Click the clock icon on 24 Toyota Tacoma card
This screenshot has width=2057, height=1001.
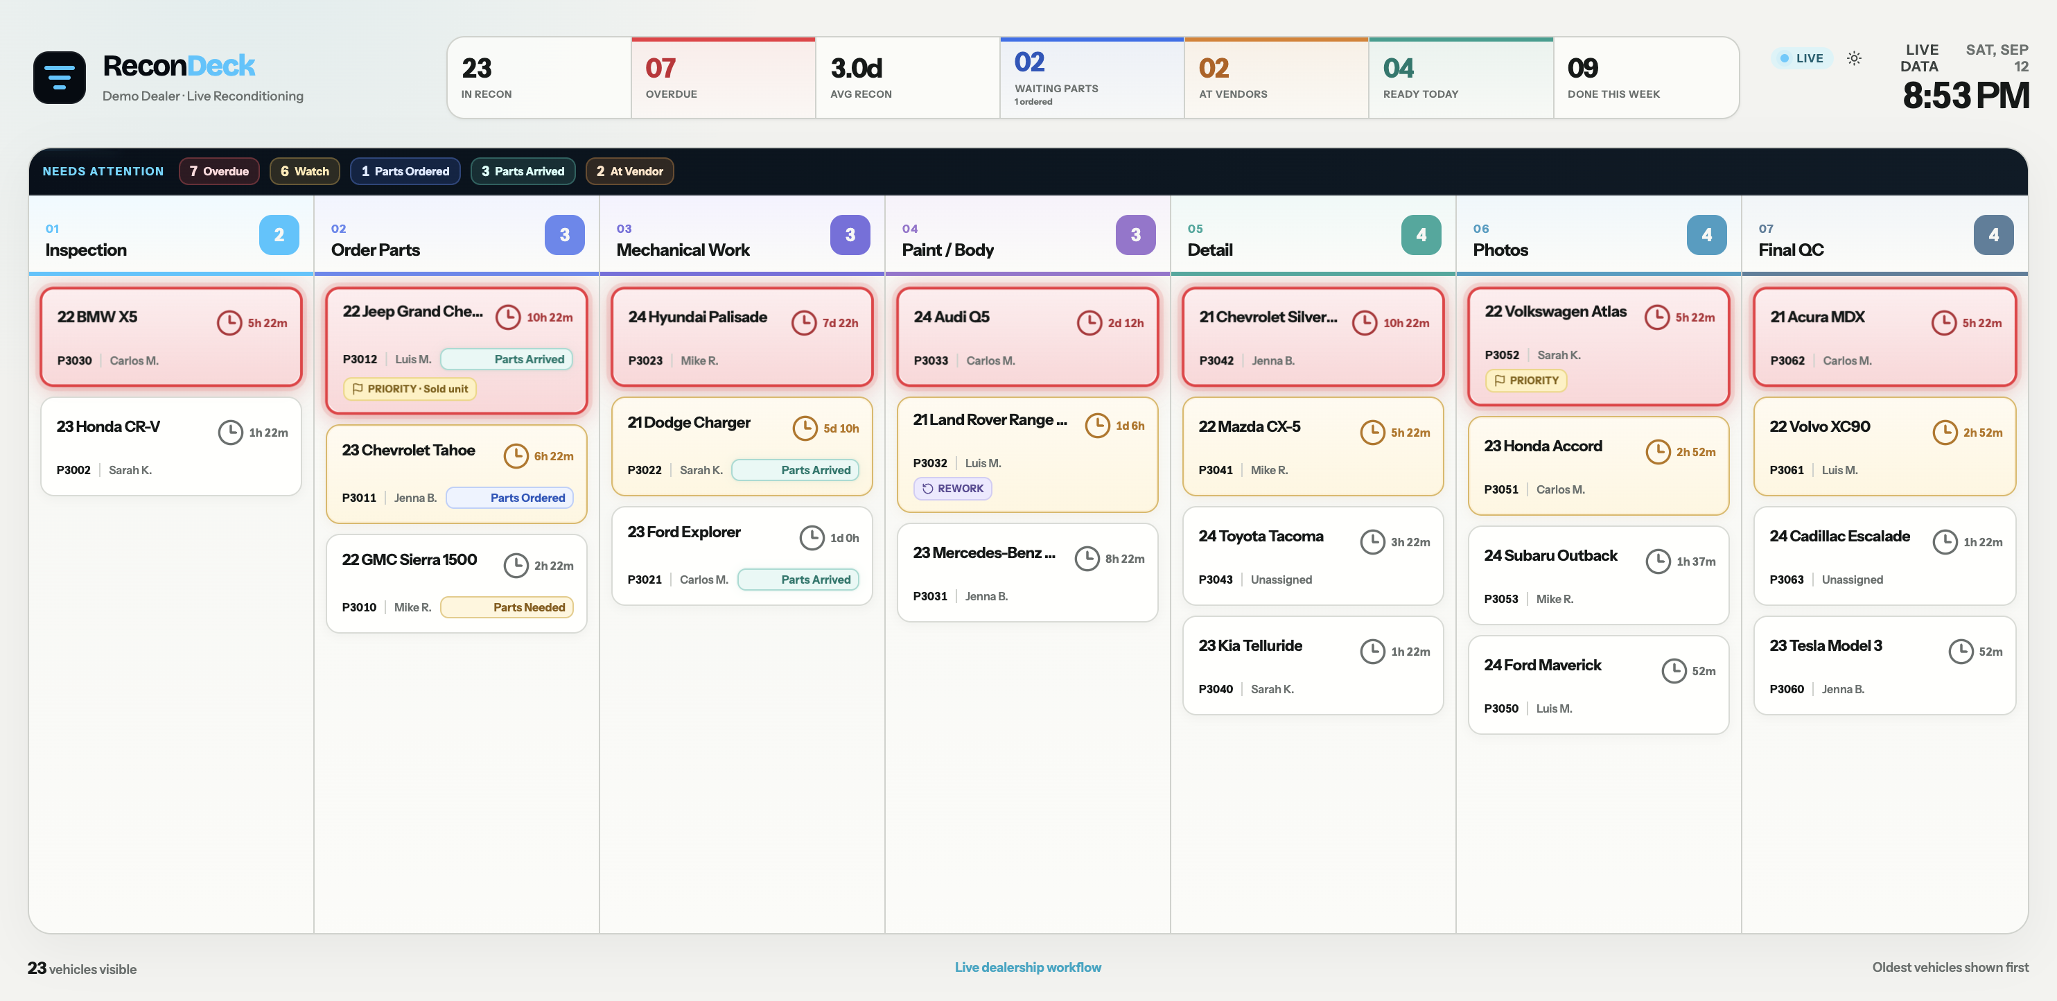(x=1373, y=541)
